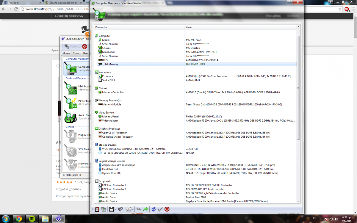This screenshot has width=357, height=223.
Task: Click the red cancel X icon in bottom toolbar
Action: 167,209
